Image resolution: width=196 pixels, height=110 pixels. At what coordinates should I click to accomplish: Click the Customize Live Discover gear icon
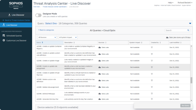click(4, 40)
